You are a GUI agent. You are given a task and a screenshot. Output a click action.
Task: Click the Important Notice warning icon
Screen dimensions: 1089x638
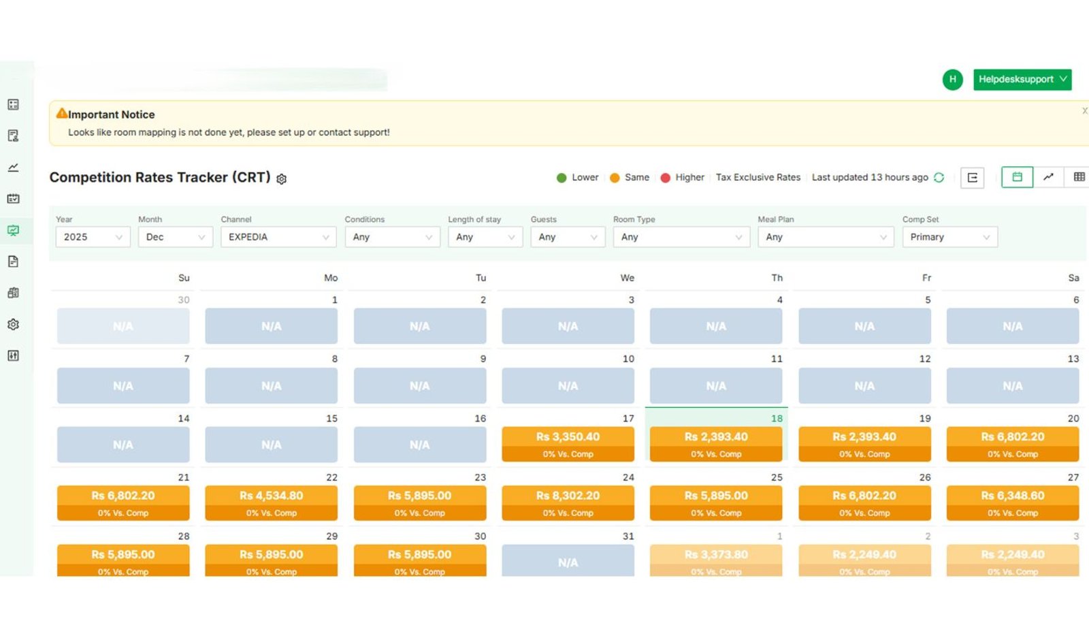tap(61, 113)
